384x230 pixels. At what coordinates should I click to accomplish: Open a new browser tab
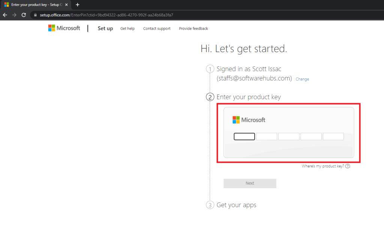(x=77, y=5)
